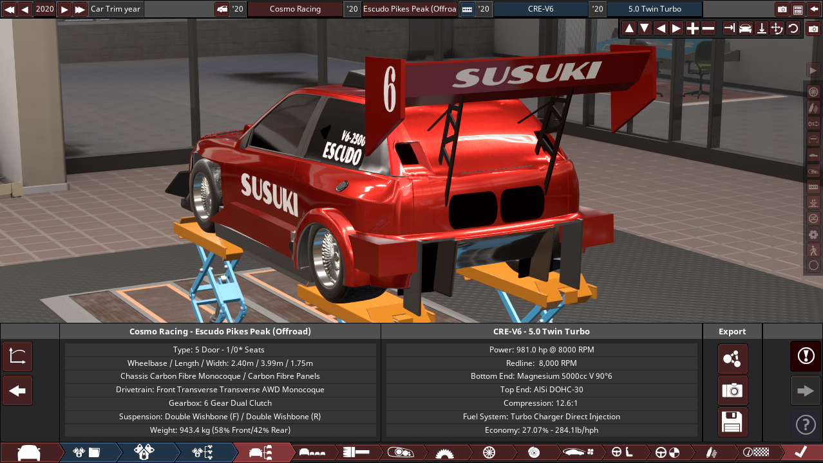
Task: Toggle car lift visibility icon
Action: (813, 203)
